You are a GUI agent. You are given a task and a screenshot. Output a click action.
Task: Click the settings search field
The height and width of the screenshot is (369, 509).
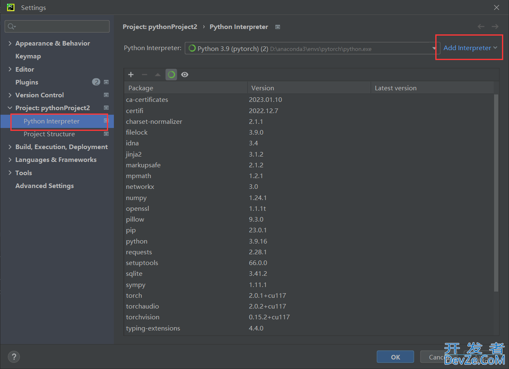[57, 27]
